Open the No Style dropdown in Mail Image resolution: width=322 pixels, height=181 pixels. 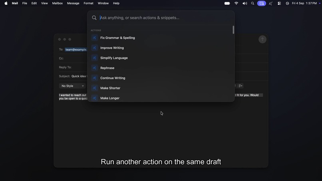coord(72,86)
